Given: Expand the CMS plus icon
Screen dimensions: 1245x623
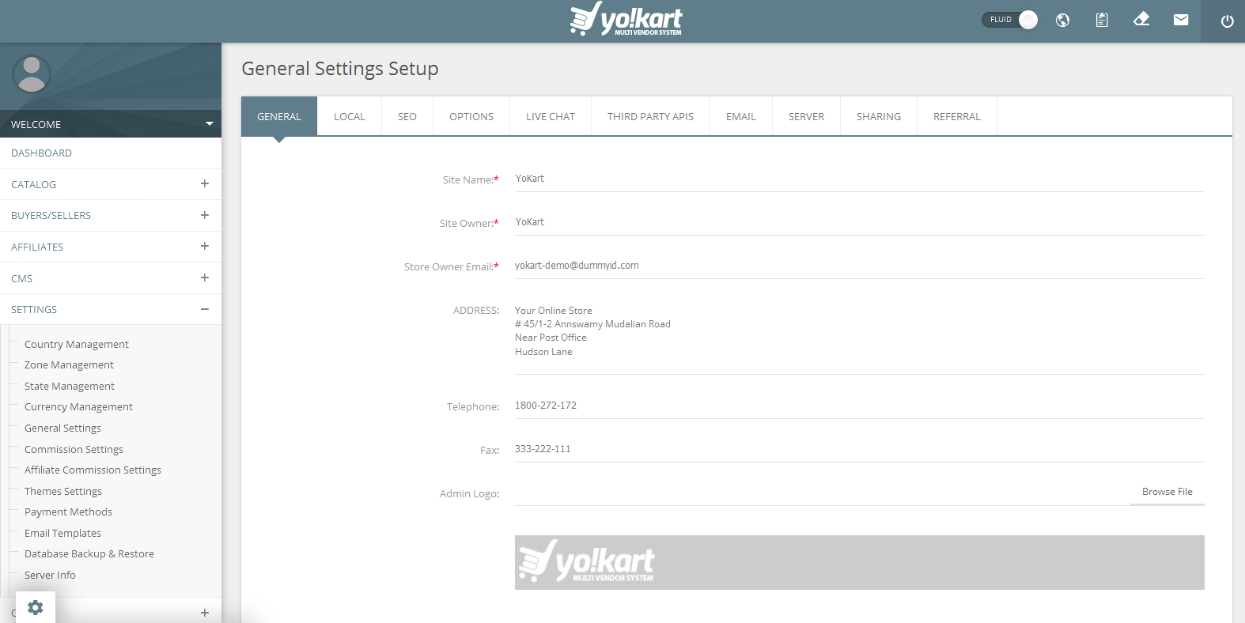Looking at the screenshot, I should 205,278.
